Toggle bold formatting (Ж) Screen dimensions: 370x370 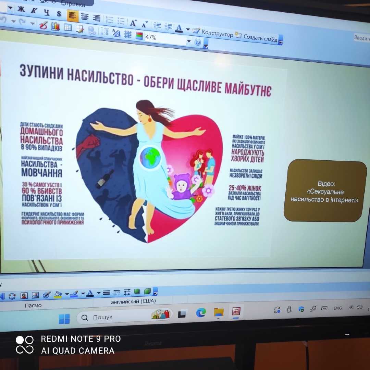21,9
